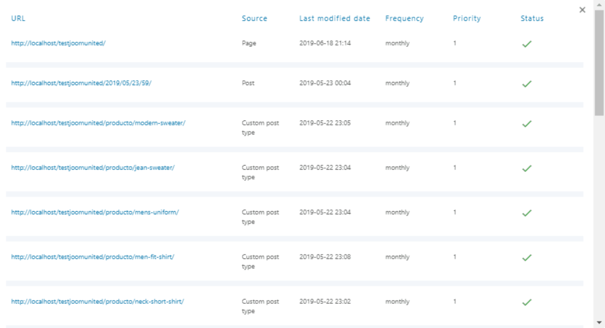Image resolution: width=605 pixels, height=328 pixels.
Task: Click the URL column header
Action: (x=18, y=18)
